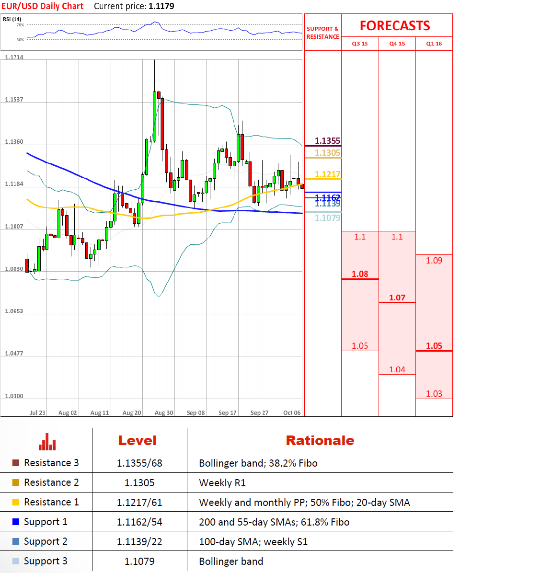
Task: Click the Rationale column header
Action: coord(320,440)
